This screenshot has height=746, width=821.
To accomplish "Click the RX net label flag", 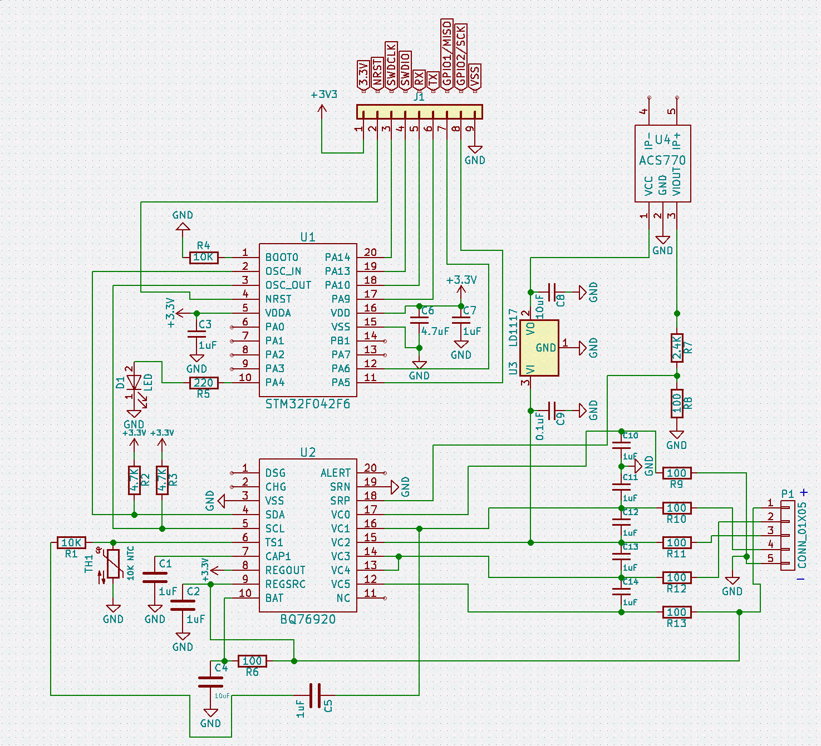I will (x=419, y=80).
